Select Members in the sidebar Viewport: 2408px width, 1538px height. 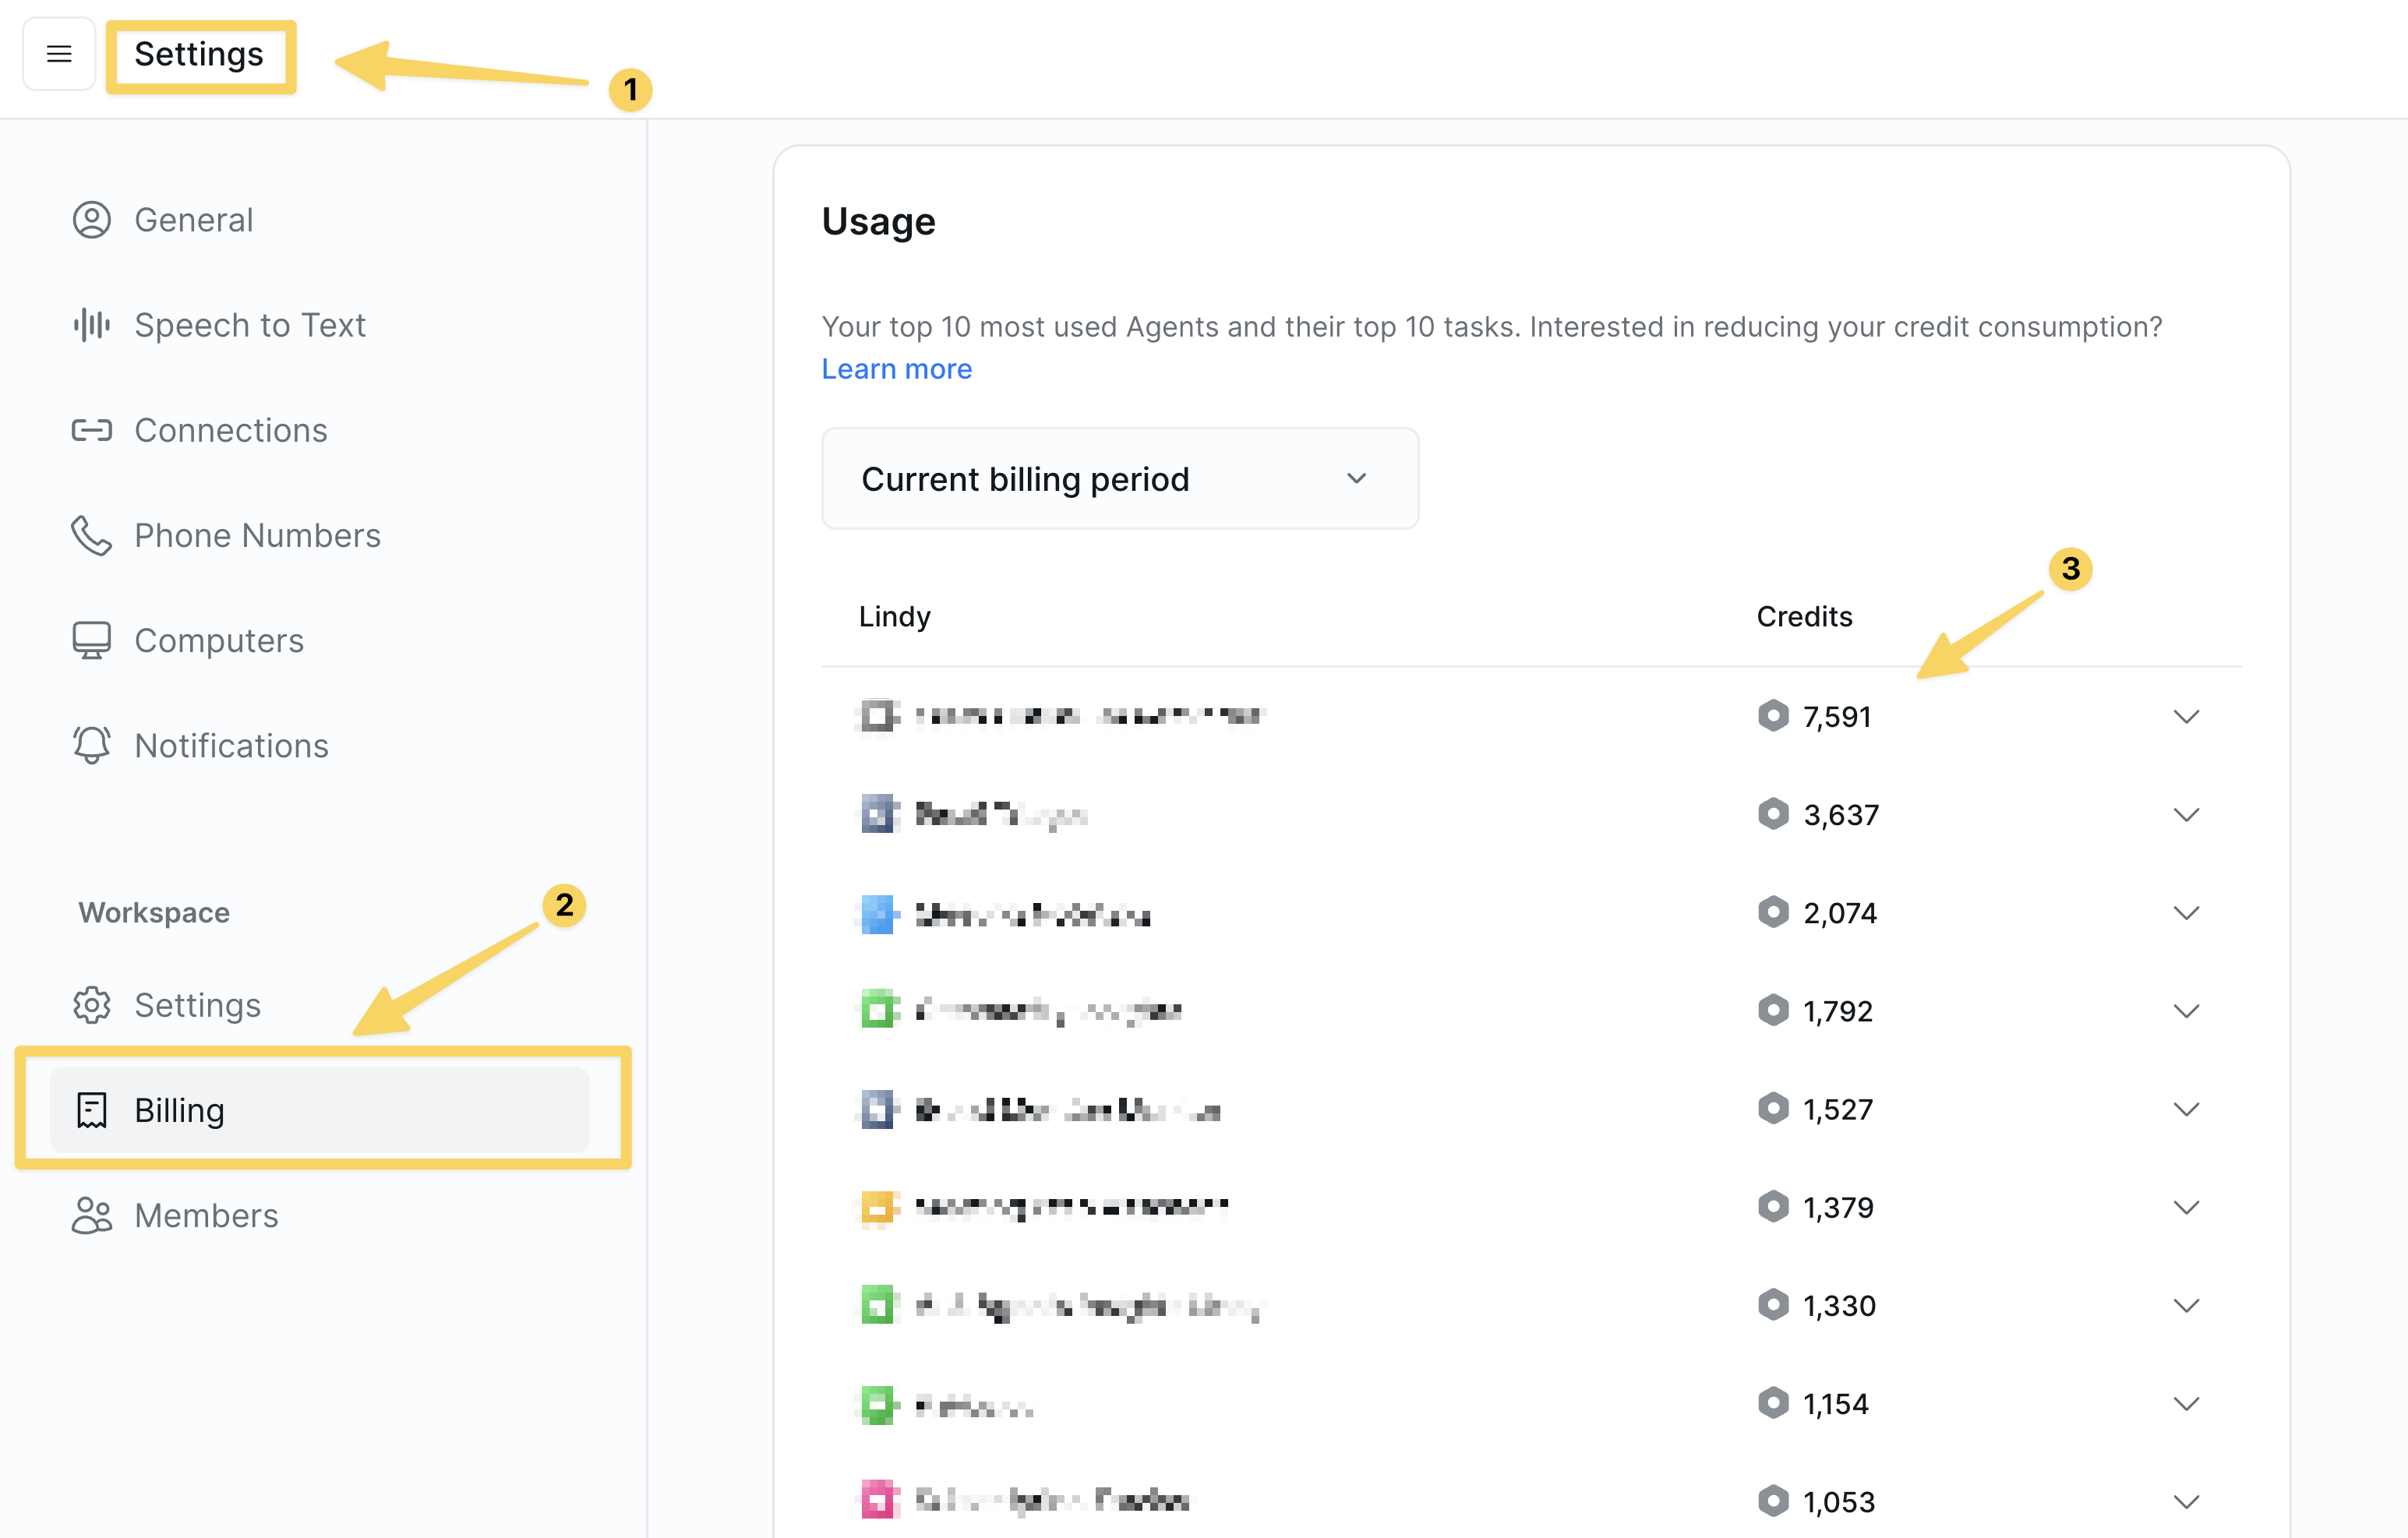coord(206,1215)
